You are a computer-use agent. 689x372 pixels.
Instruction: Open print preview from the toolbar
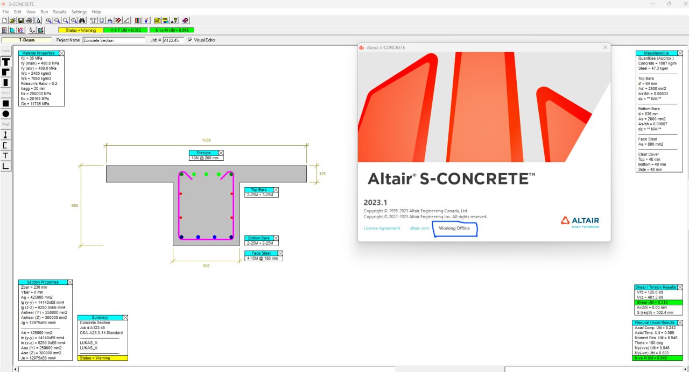37,20
